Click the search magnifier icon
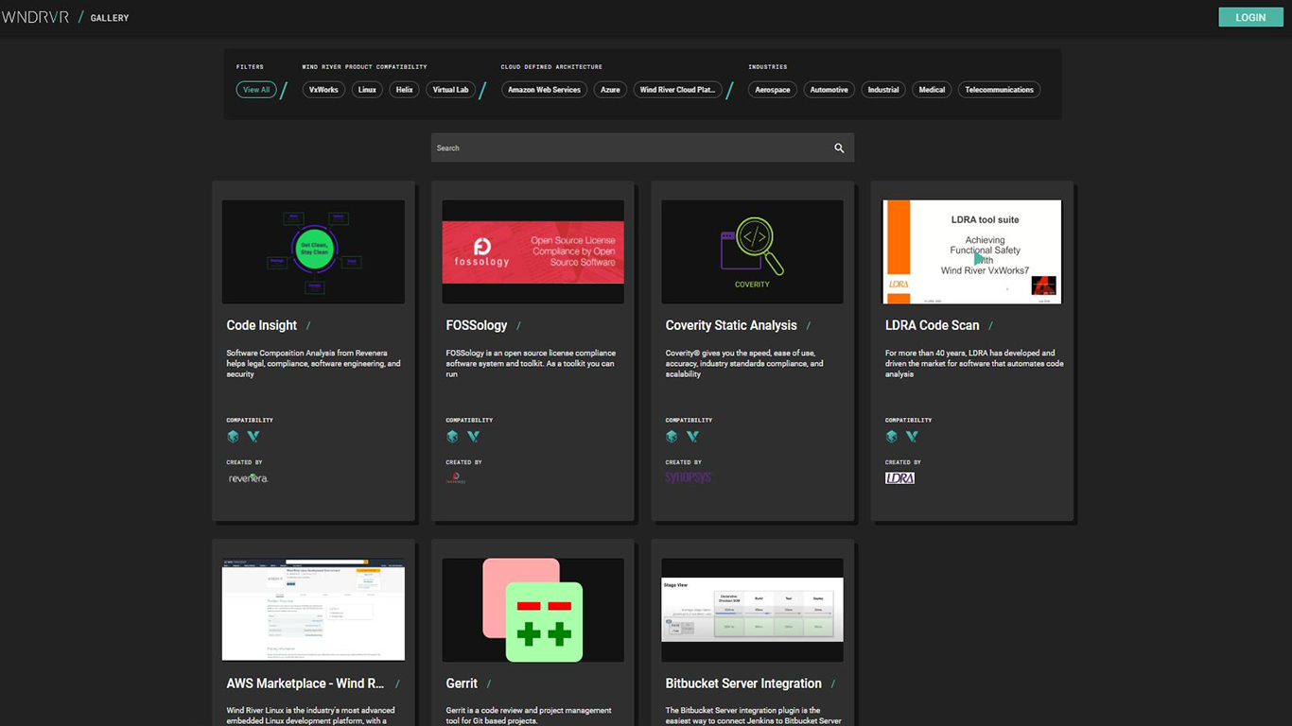 point(839,148)
